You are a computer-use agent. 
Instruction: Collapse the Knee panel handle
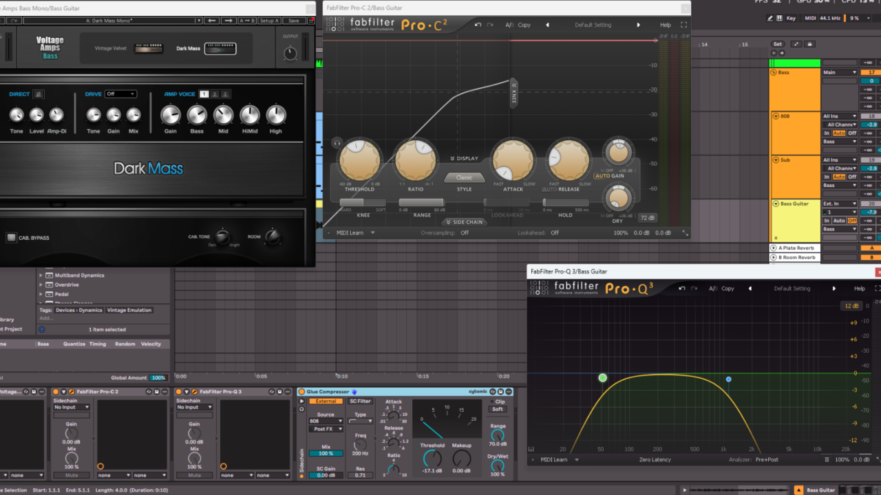pos(514,93)
